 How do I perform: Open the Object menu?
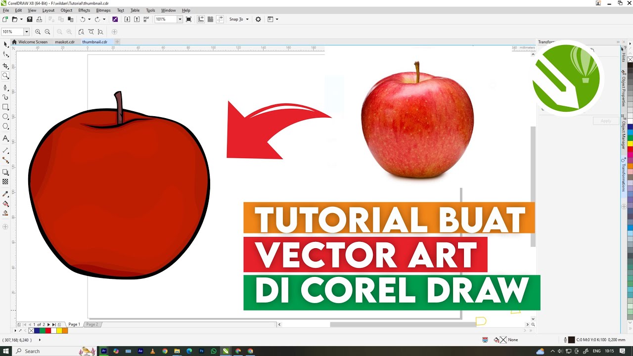[x=66, y=10]
